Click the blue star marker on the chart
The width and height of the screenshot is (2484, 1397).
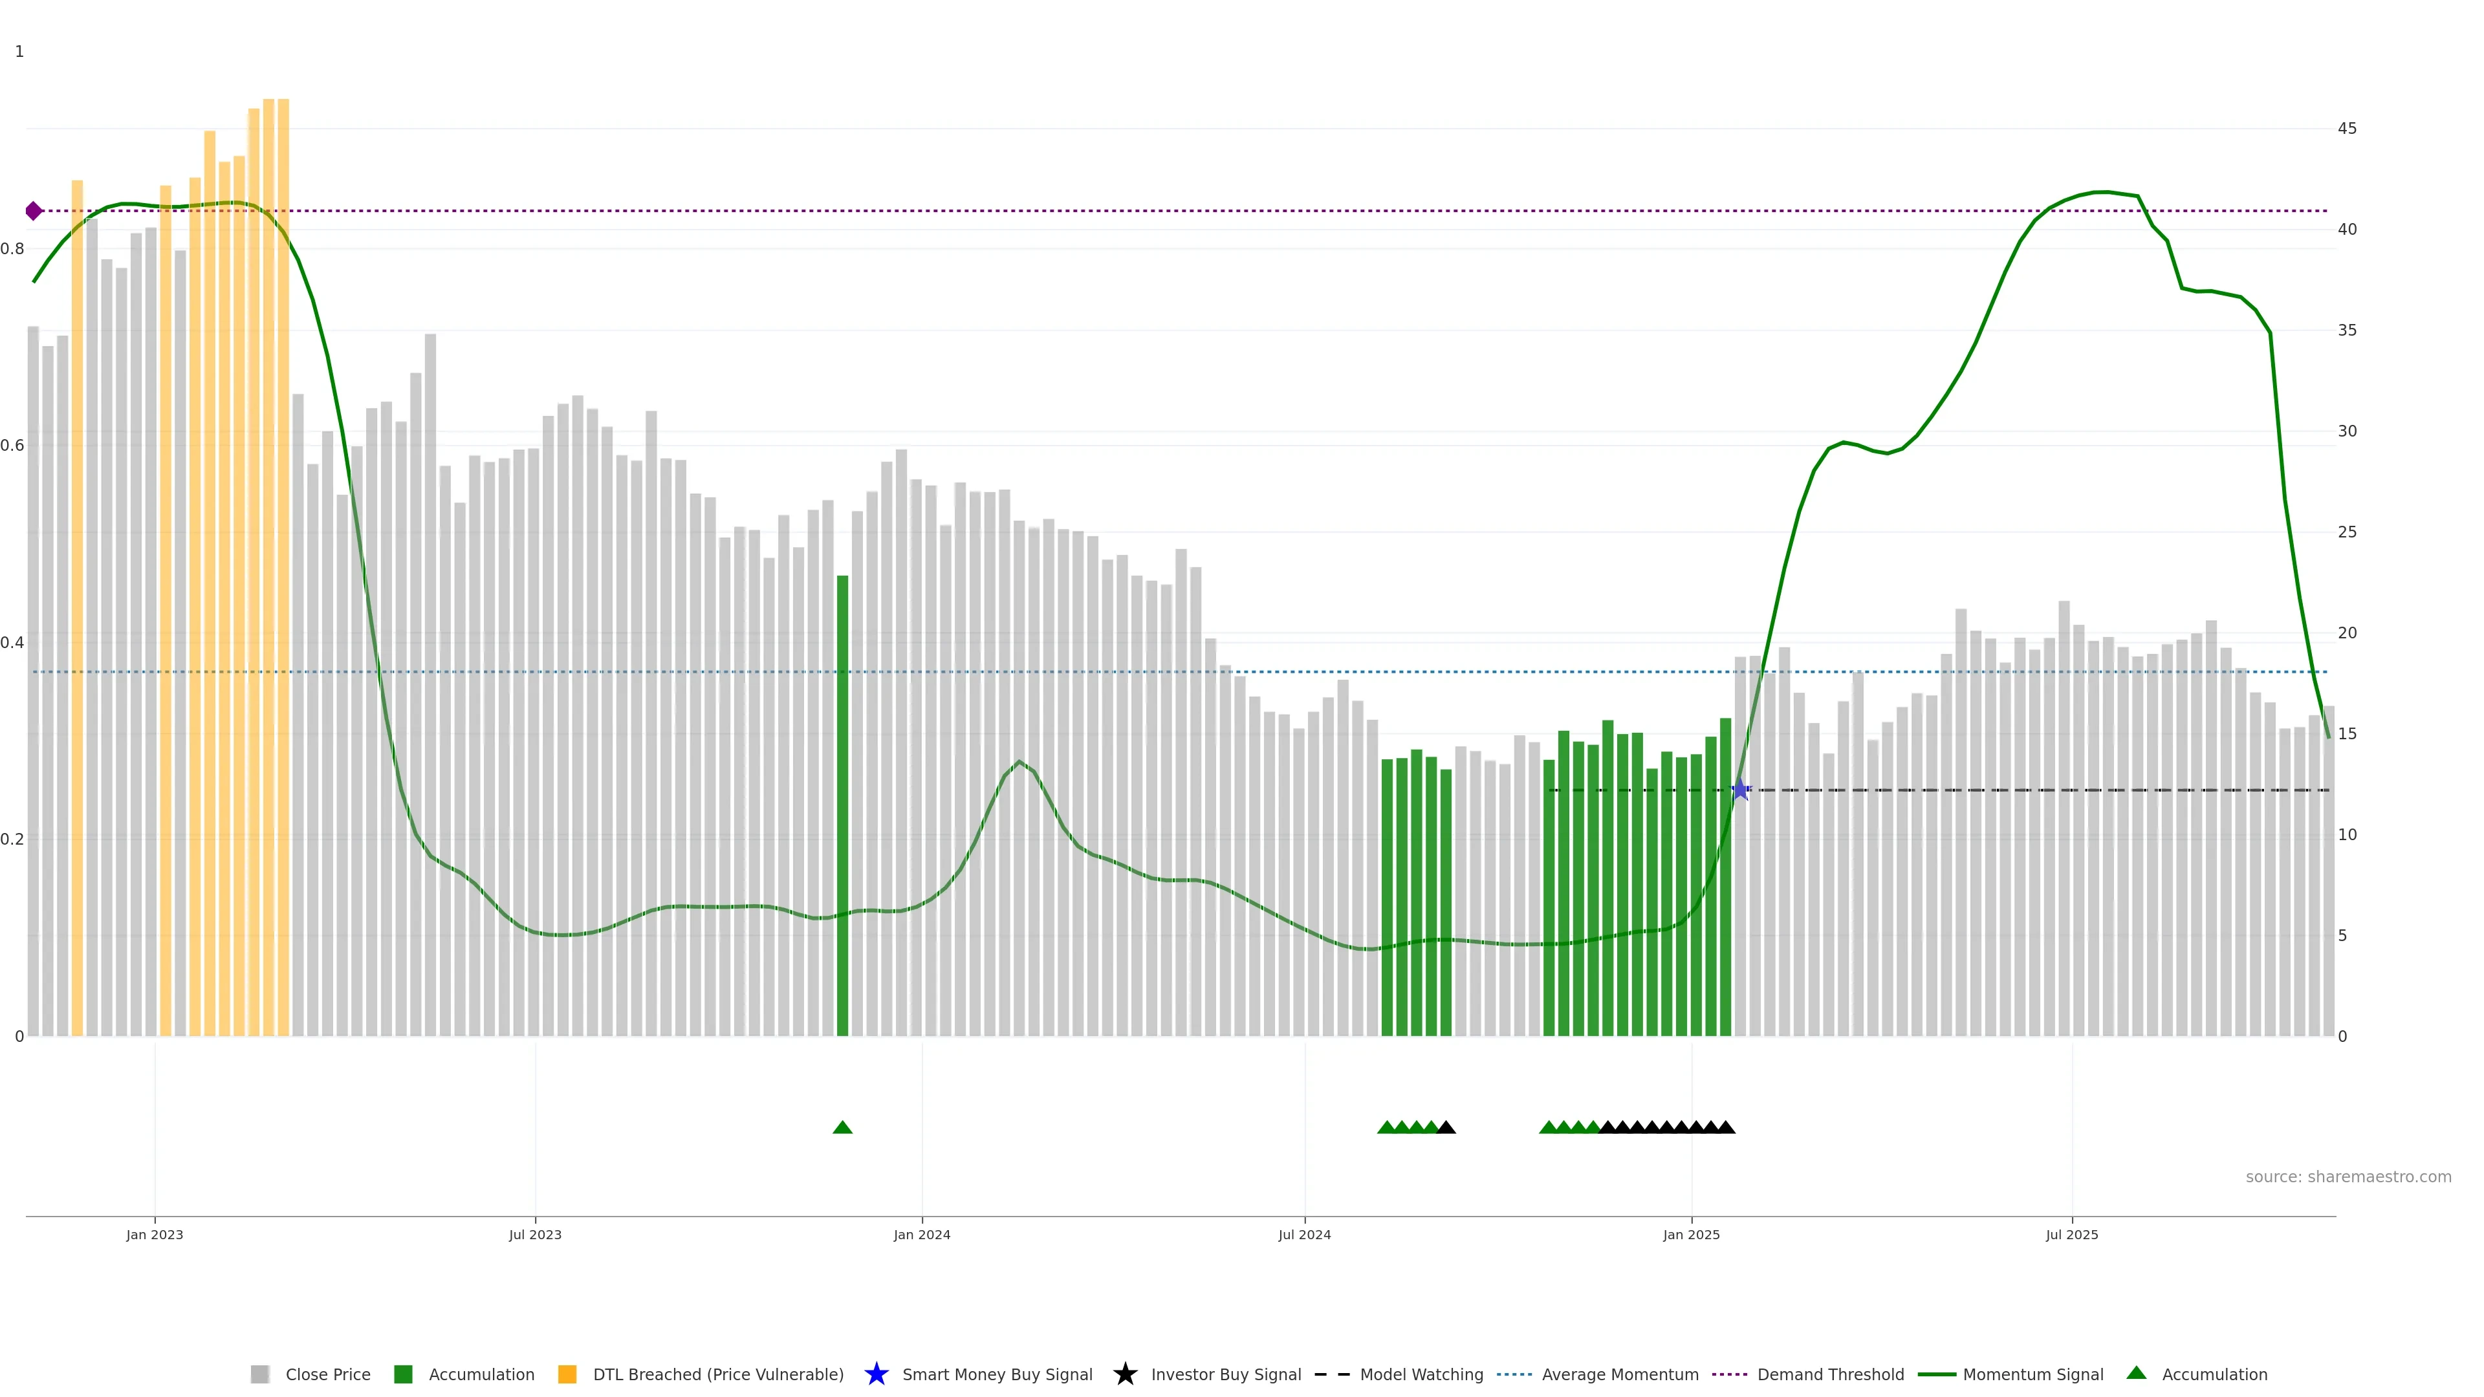coord(1739,790)
